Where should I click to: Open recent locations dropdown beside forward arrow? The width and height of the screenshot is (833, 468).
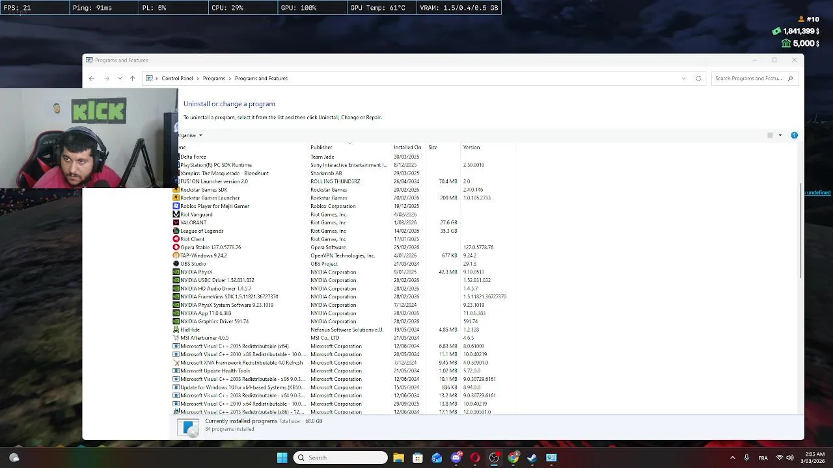pos(120,79)
